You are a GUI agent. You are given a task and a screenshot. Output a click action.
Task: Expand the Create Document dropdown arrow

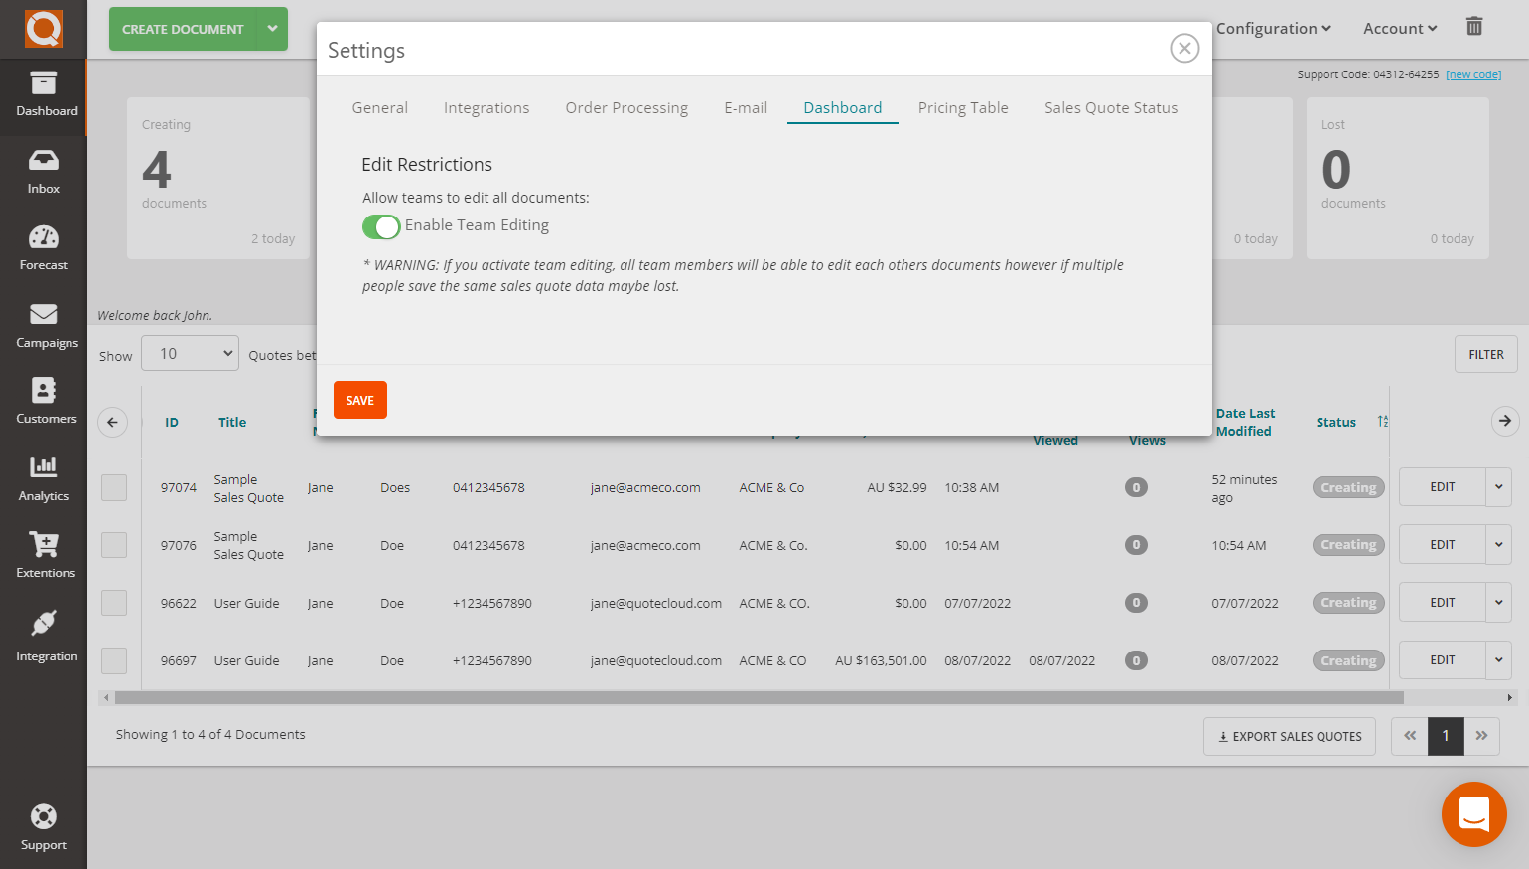(x=273, y=29)
